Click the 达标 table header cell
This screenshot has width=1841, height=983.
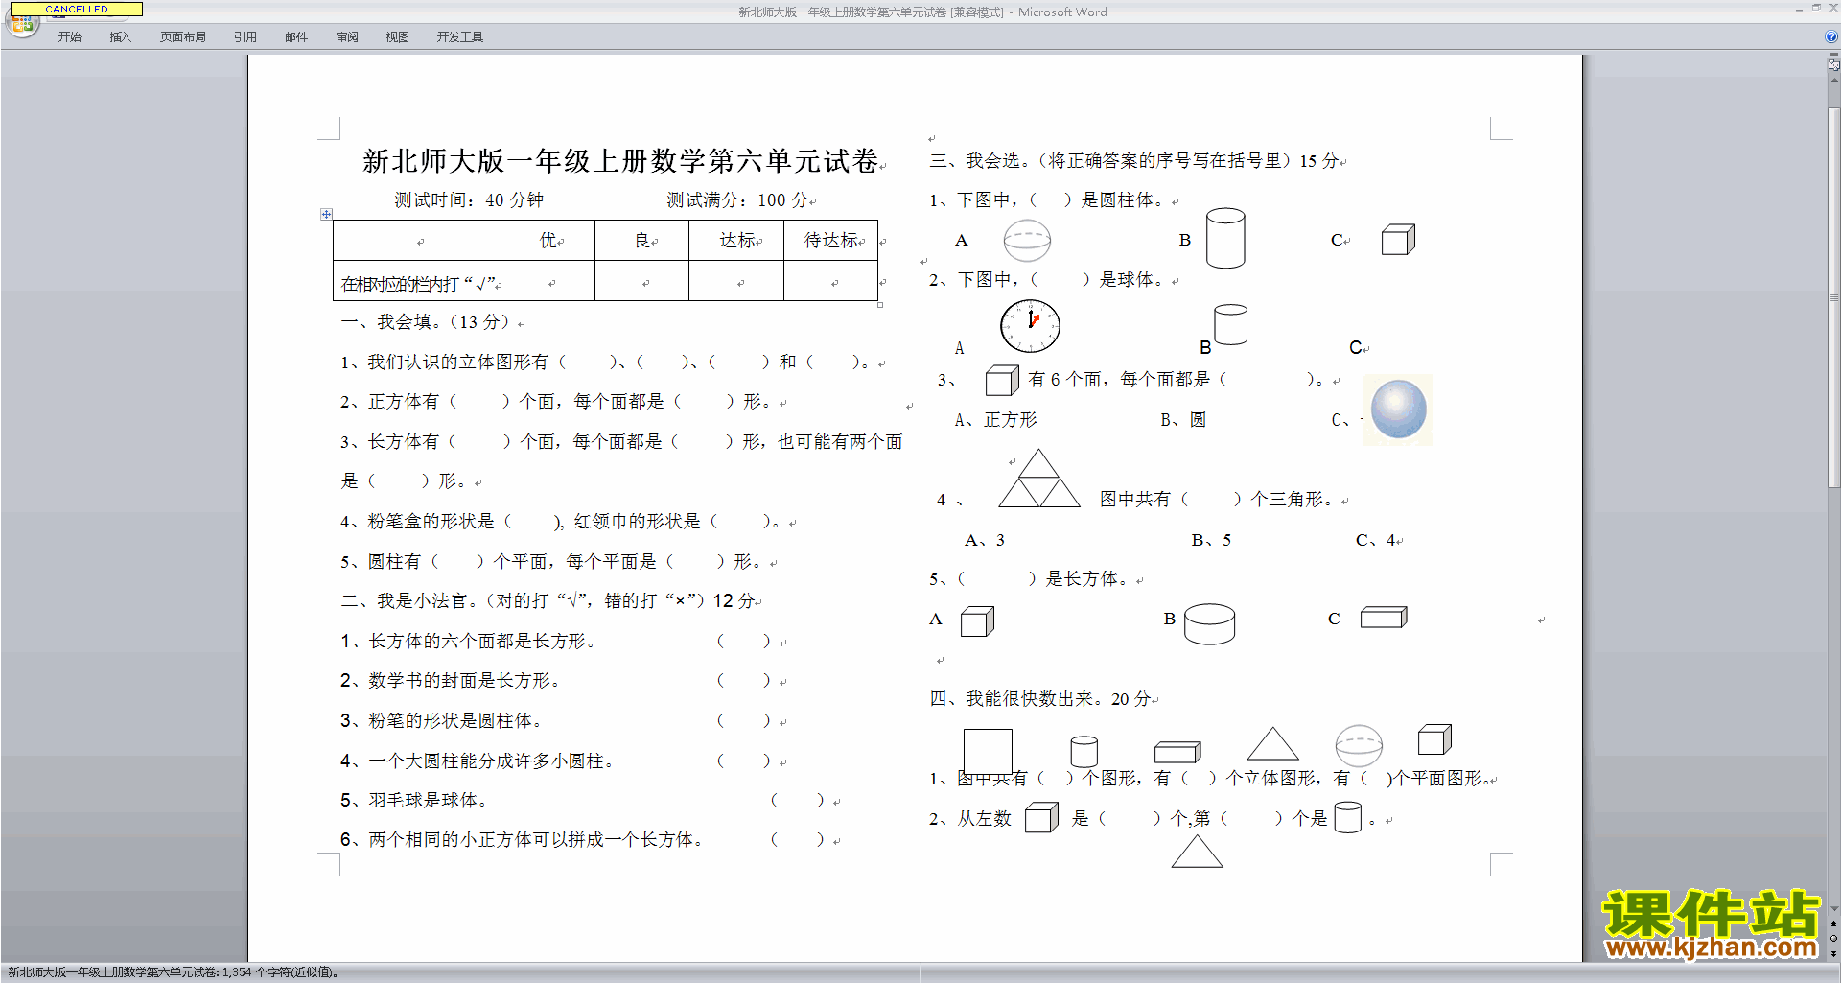click(736, 240)
